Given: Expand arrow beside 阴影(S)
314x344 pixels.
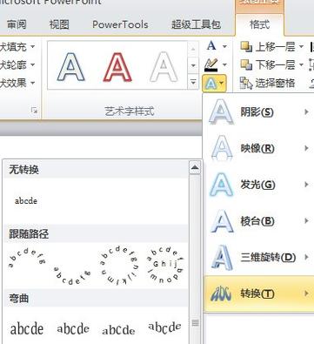Looking at the screenshot, I should (306, 112).
